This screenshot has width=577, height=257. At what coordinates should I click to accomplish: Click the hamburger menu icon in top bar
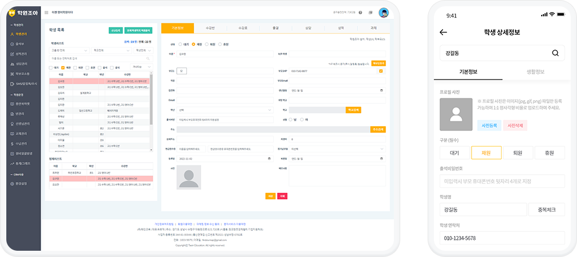coord(46,12)
